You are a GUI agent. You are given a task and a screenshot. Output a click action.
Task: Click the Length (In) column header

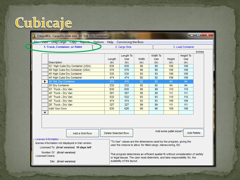click(112, 59)
